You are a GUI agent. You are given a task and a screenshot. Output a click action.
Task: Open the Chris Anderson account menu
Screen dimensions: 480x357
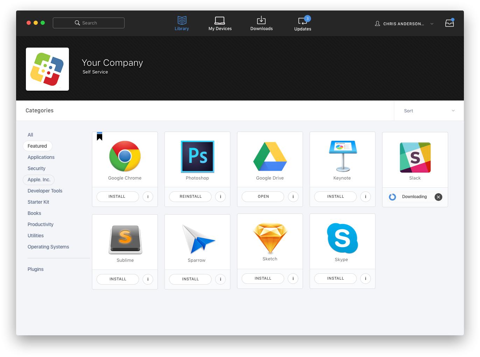pyautogui.click(x=404, y=24)
